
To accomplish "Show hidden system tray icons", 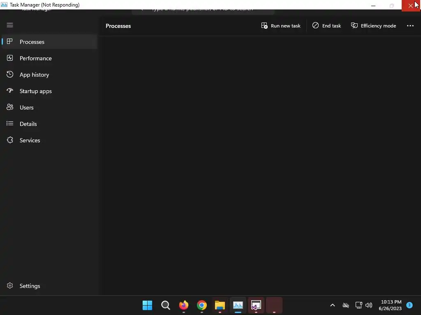I will 332,305.
